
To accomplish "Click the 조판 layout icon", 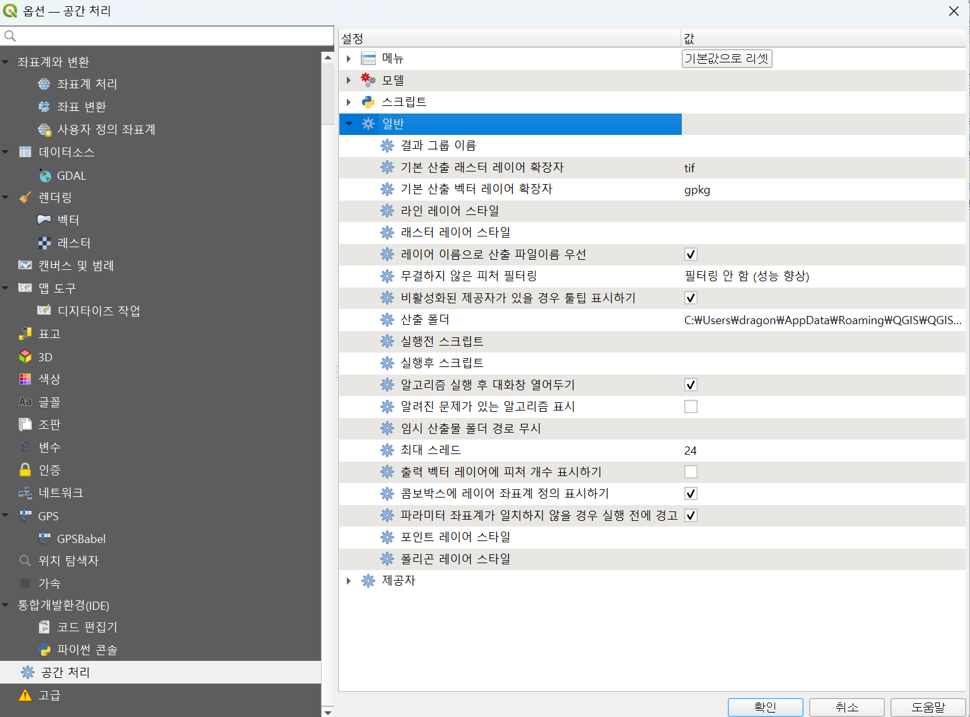I will pyautogui.click(x=25, y=424).
